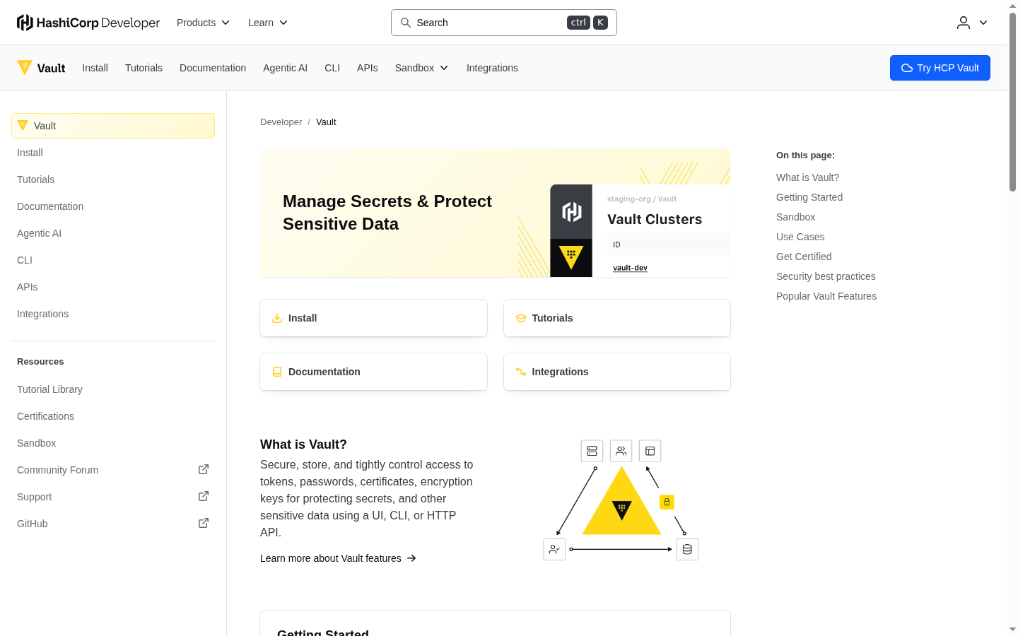Open APIs in the top Vault navigation
Image resolution: width=1018 pixels, height=636 pixels.
point(368,68)
